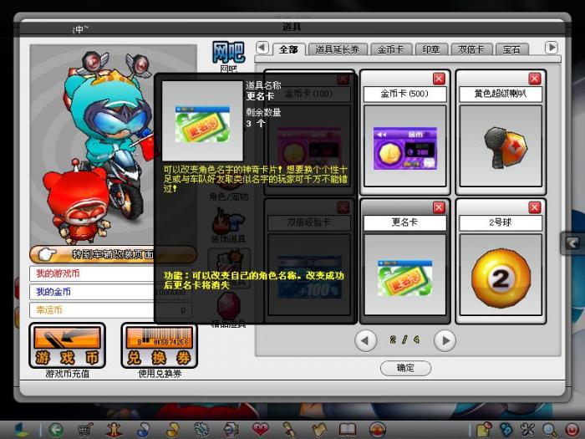
Task: Click the 确定 confirm button
Action: pos(405,368)
